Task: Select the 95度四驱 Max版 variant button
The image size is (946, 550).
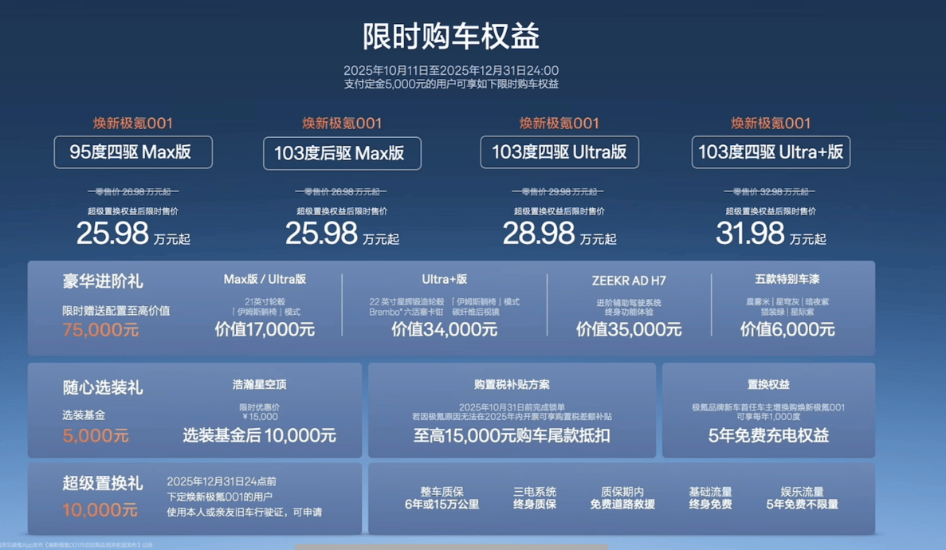Action: click(x=132, y=152)
